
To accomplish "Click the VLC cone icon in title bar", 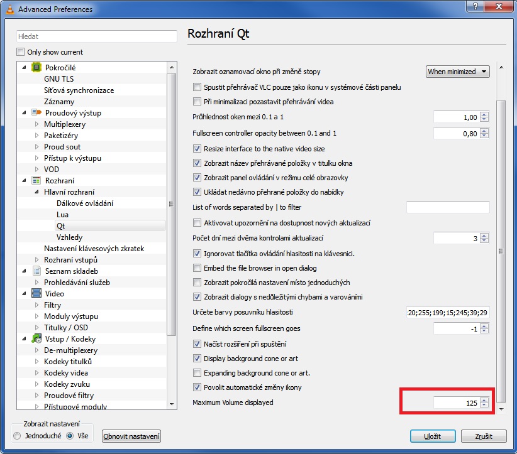I will [x=10, y=9].
